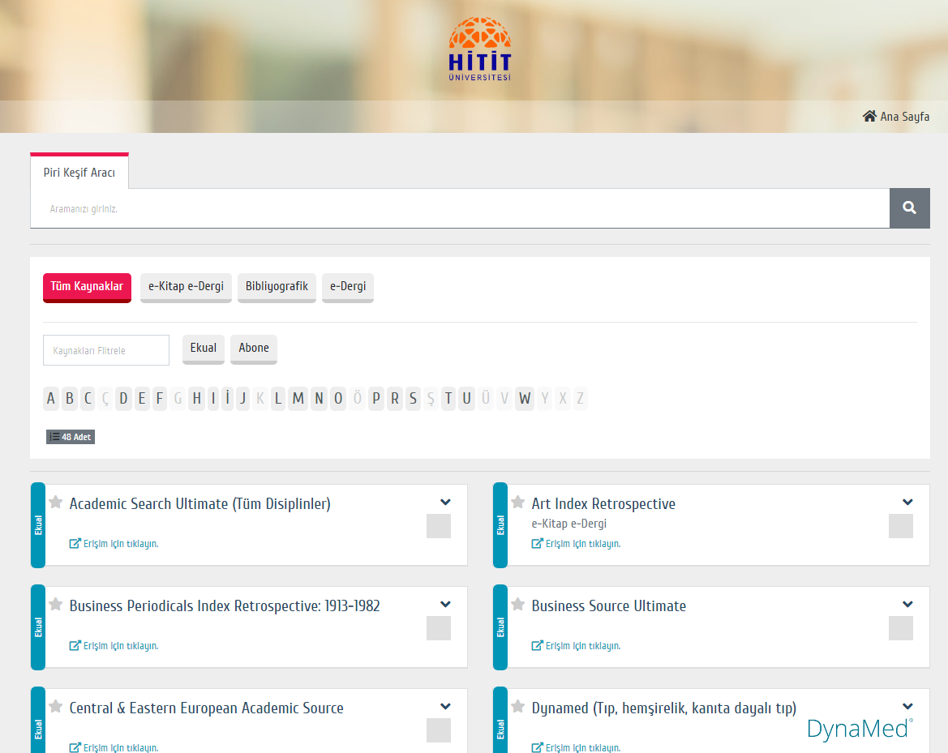Filter by the Abone button
Image resolution: width=948 pixels, height=753 pixels.
[254, 349]
